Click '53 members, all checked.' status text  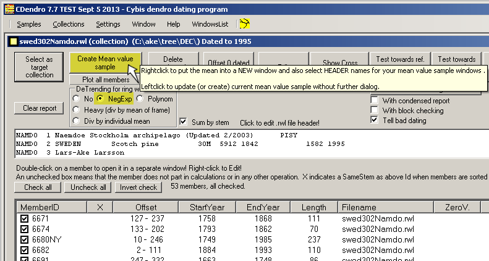208,186
